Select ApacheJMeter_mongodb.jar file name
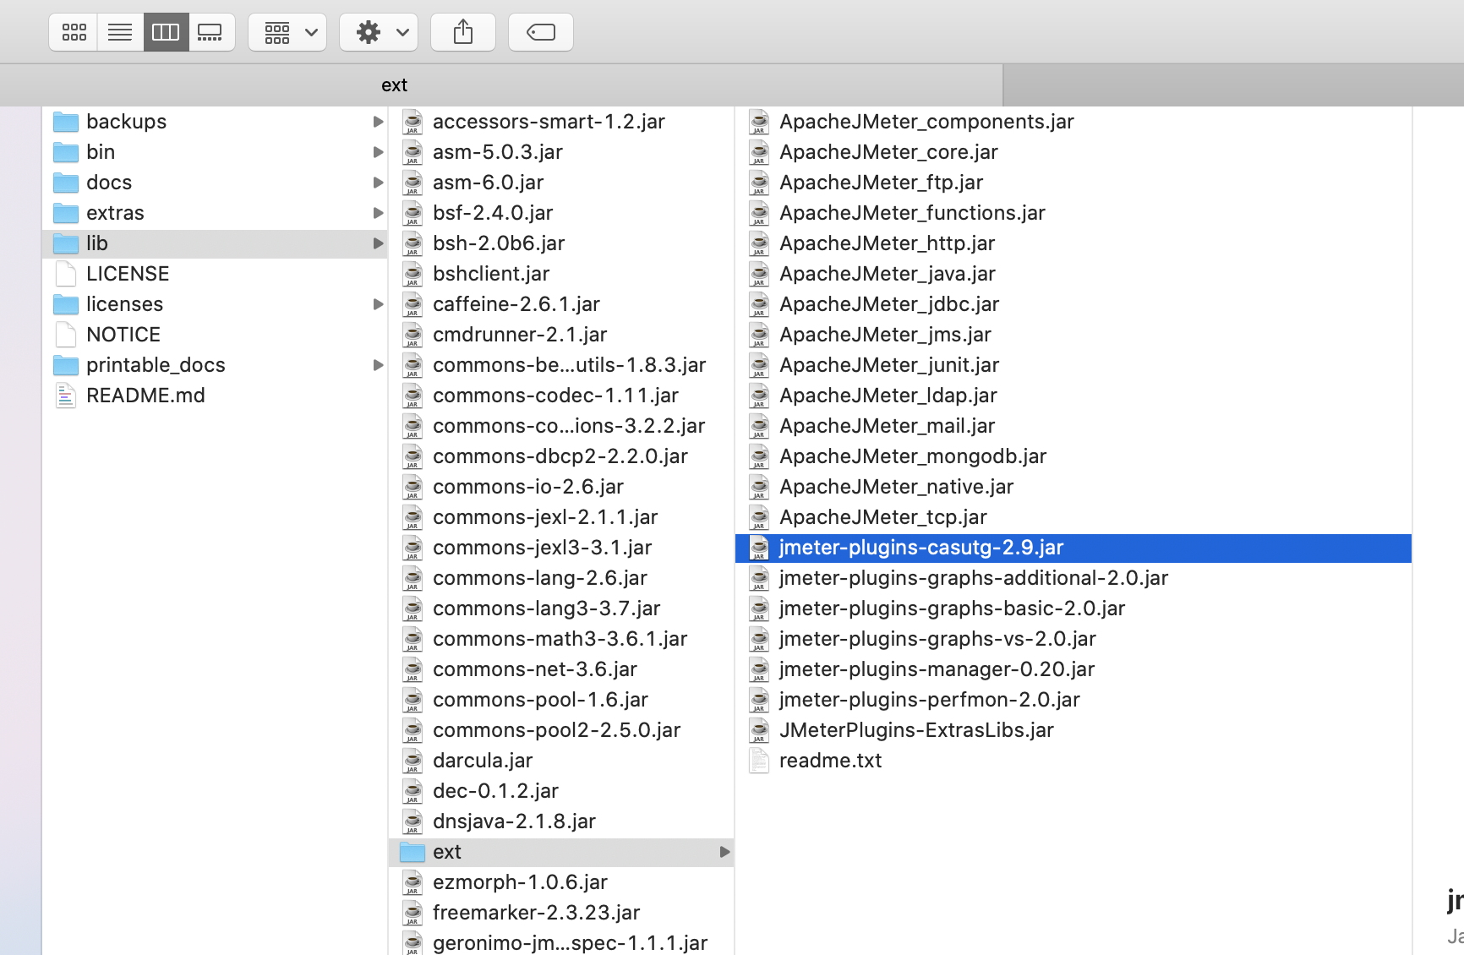The width and height of the screenshot is (1464, 955). coord(913,456)
